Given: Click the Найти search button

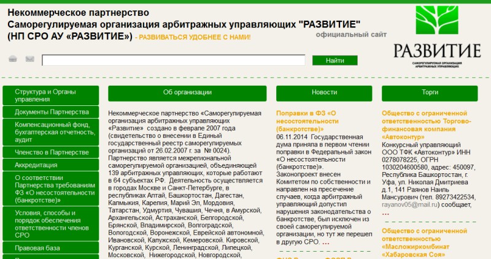Looking at the screenshot, I should pyautogui.click(x=334, y=60).
